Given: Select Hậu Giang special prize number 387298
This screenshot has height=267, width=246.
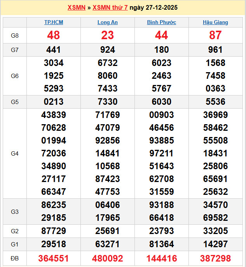Looking at the screenshot, I should tap(215, 258).
